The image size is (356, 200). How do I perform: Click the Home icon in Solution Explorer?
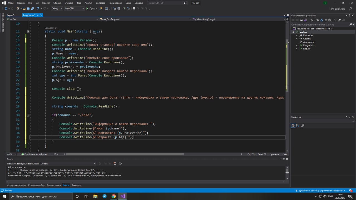[301, 20]
